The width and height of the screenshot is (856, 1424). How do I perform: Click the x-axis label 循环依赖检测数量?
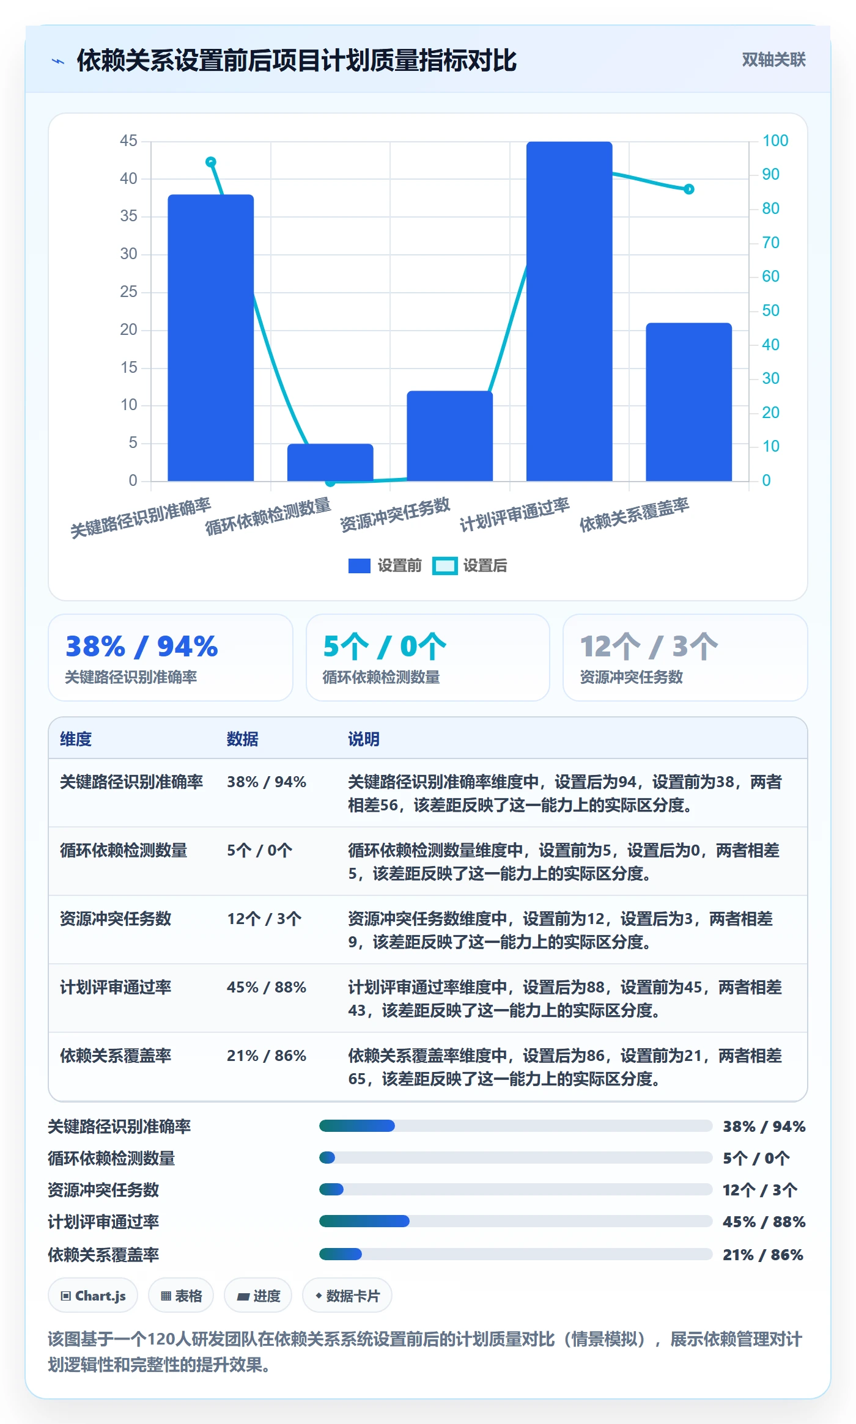coord(268,516)
